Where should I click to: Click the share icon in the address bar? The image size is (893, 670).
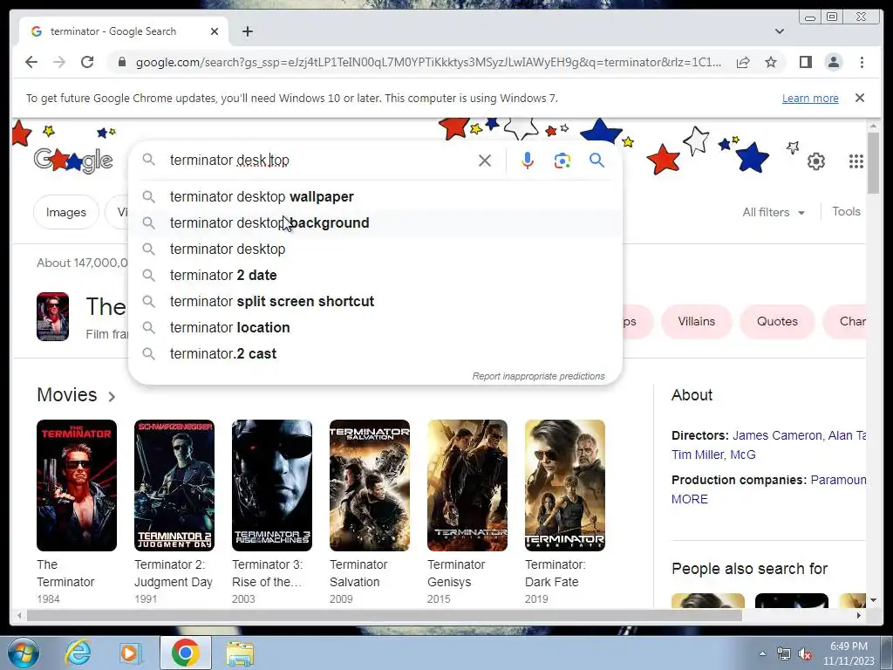click(x=743, y=62)
